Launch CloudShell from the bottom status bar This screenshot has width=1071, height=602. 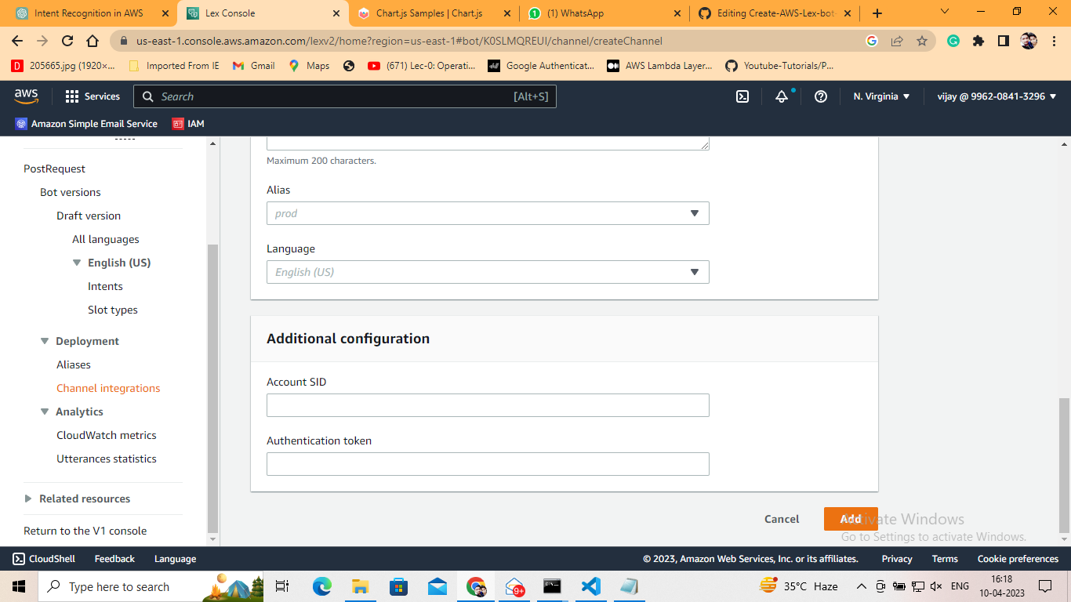coord(43,558)
